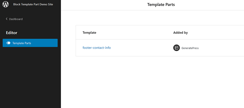Click the GeneratePress author name text
Screen dimensions: 244x108
click(x=190, y=48)
